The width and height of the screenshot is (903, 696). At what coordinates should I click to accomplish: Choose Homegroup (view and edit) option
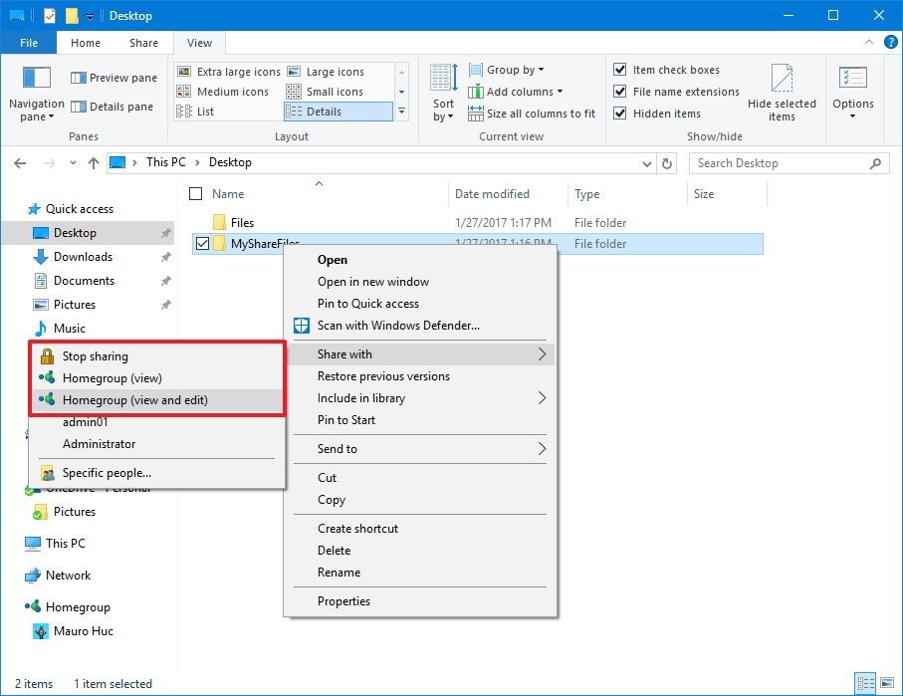[134, 400]
